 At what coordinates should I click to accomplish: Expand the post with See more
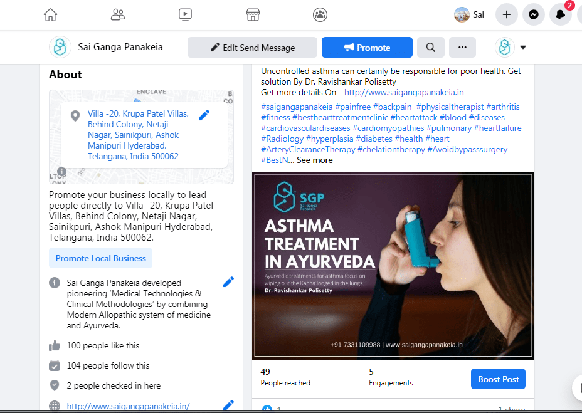(x=314, y=160)
